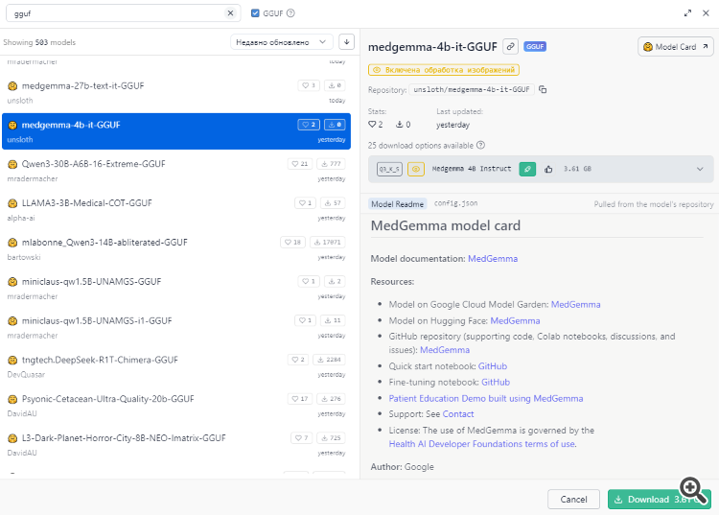Click 17871 downloads badge on mlabonne row
Screen dimensions: 719x515
pyautogui.click(x=328, y=242)
